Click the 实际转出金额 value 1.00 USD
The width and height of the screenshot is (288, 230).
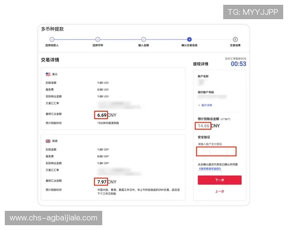tap(103, 96)
